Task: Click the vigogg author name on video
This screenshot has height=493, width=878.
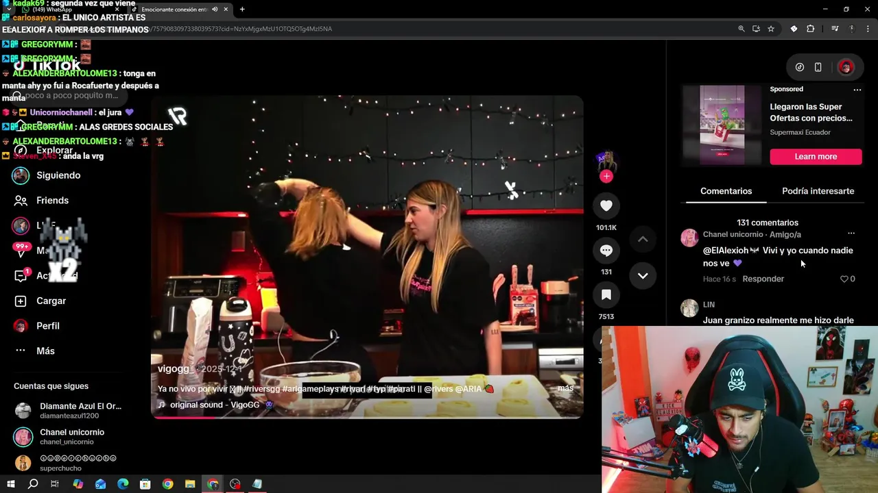Action: click(x=174, y=368)
